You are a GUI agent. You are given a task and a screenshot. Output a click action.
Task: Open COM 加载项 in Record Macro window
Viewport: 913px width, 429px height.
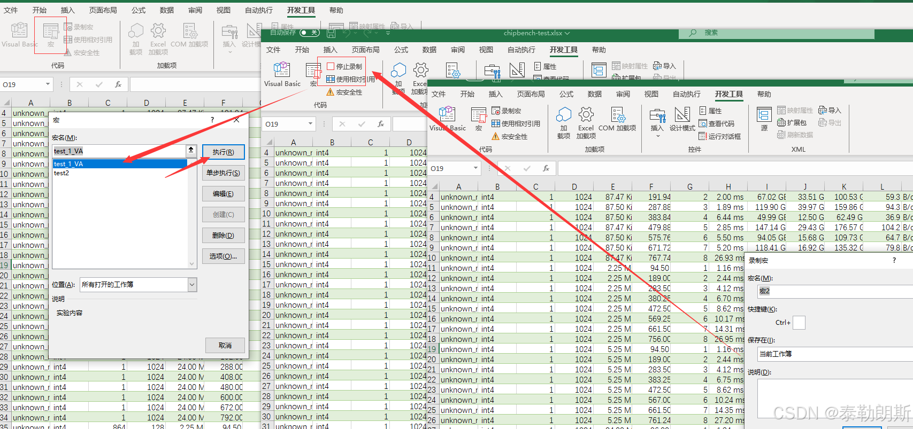point(617,119)
